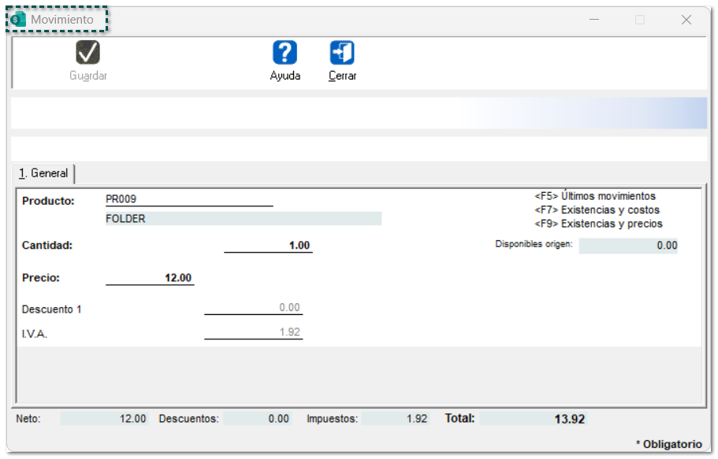Select the Descuento 1 field
The width and height of the screenshot is (718, 459).
pyautogui.click(x=253, y=308)
